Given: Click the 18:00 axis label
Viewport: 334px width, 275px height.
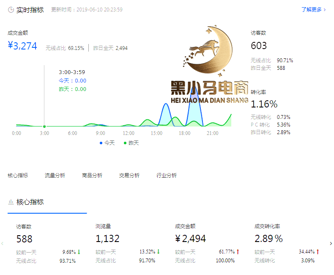Looking at the screenshot, I should 184,133.
